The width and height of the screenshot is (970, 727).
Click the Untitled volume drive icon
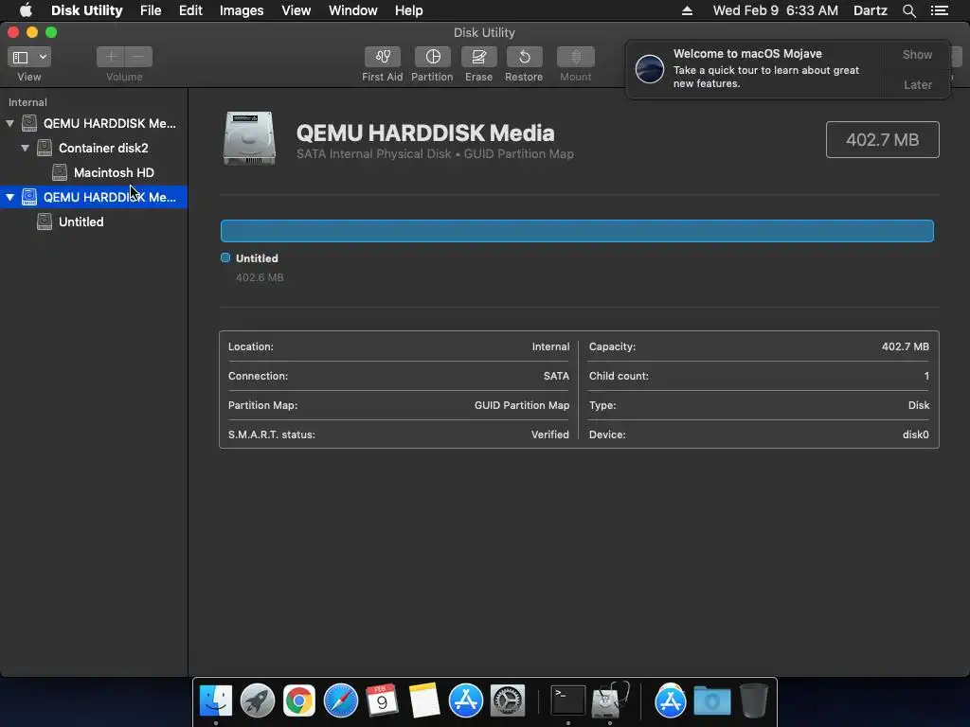pyautogui.click(x=45, y=222)
